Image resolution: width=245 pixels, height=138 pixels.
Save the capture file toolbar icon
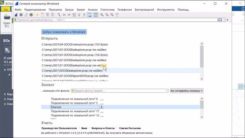pyautogui.click(x=42, y=15)
